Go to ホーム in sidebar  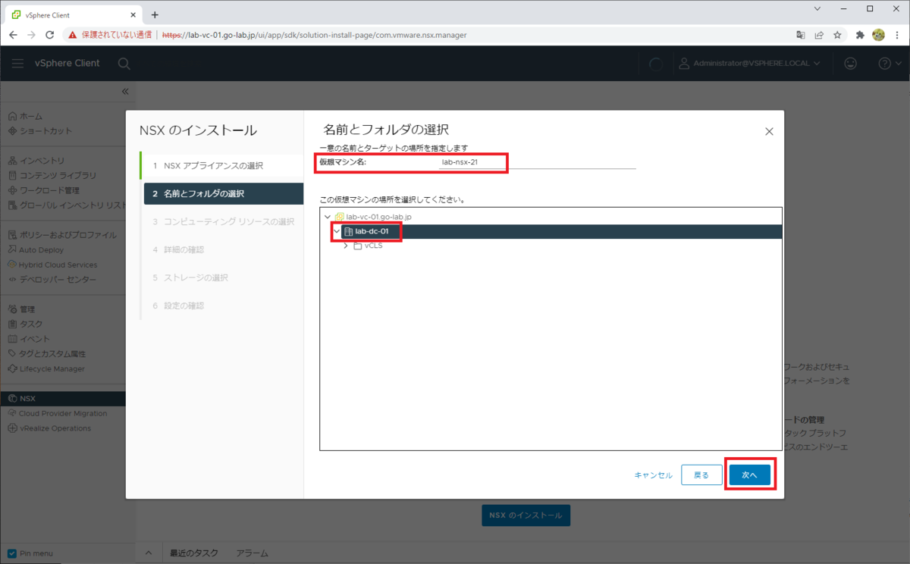pyautogui.click(x=25, y=116)
